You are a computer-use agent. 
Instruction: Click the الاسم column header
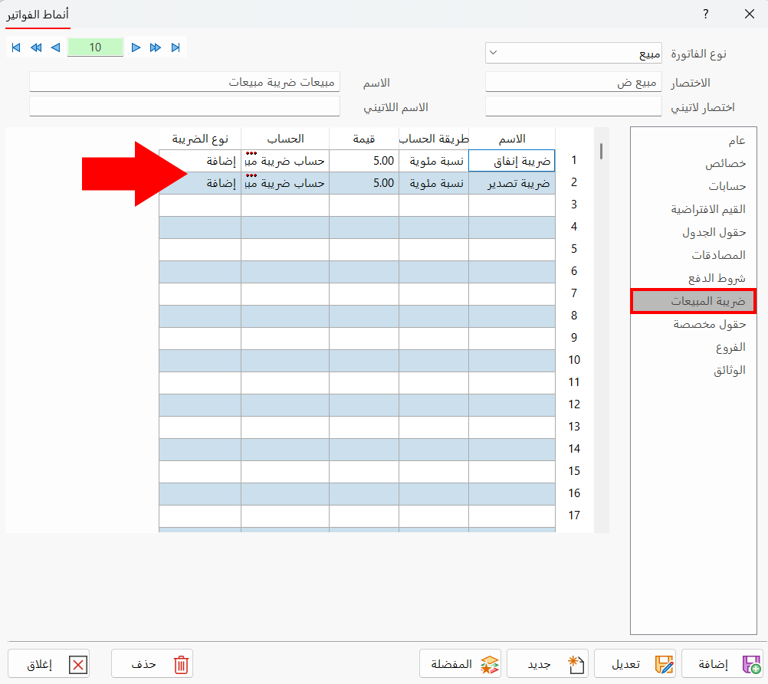[512, 139]
